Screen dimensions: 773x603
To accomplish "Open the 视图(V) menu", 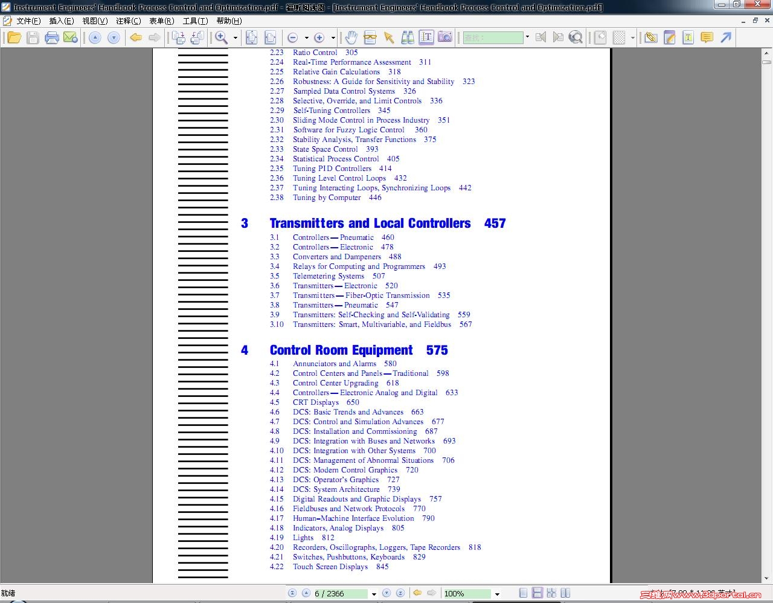I will [95, 21].
